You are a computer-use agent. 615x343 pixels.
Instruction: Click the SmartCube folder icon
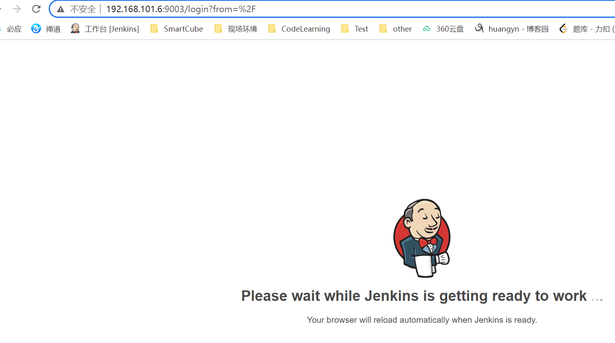154,28
